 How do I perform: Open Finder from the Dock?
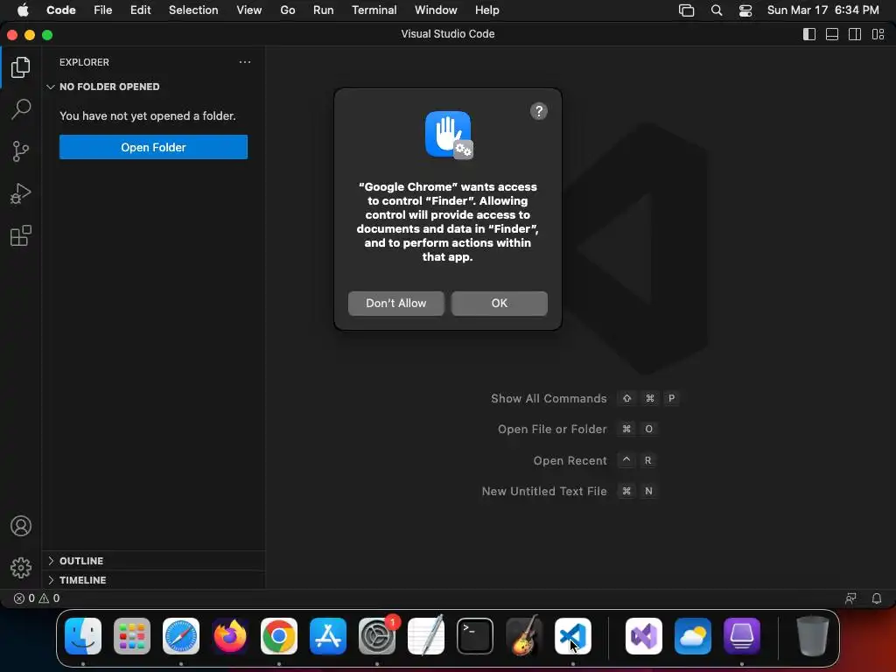click(x=83, y=636)
